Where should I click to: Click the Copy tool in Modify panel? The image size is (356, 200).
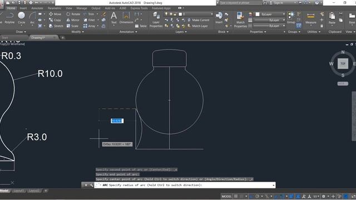[x=55, y=20]
